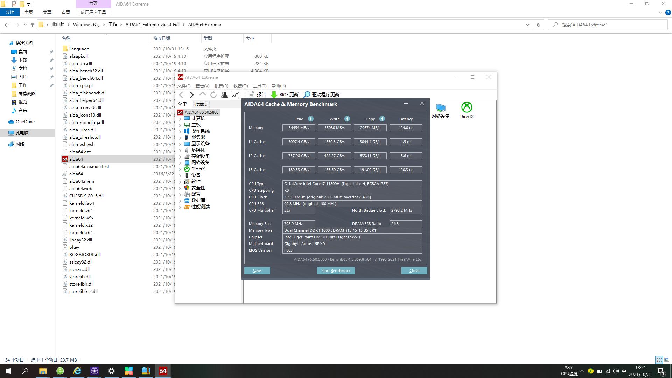Open driver update magnifier icon
Viewport: 672px width, 378px height.
[307, 94]
